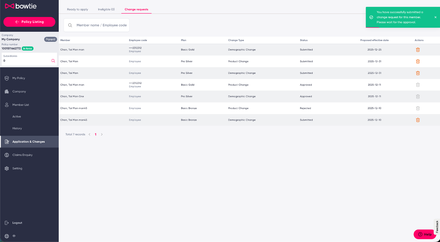
Task: Go to next page with right chevron
Action: pos(101,134)
